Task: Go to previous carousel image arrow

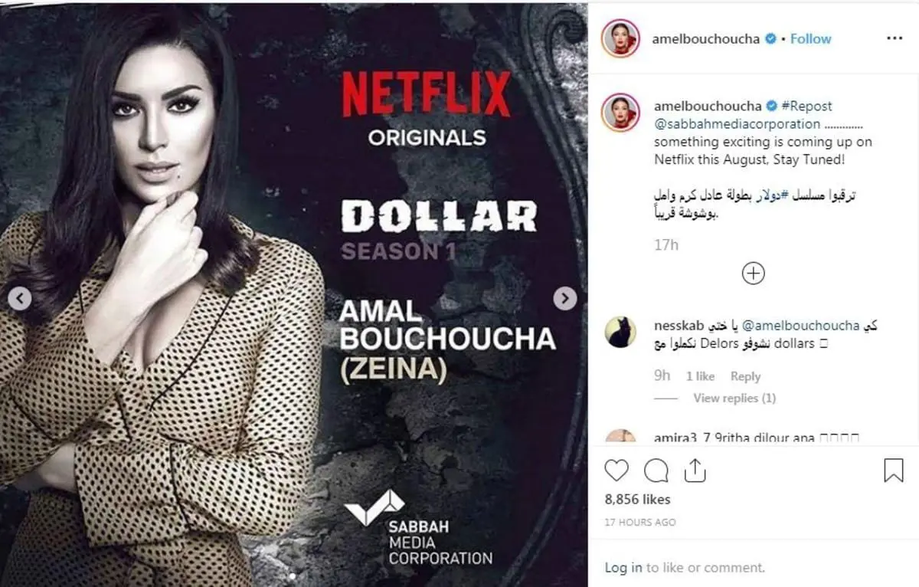Action: (x=20, y=298)
